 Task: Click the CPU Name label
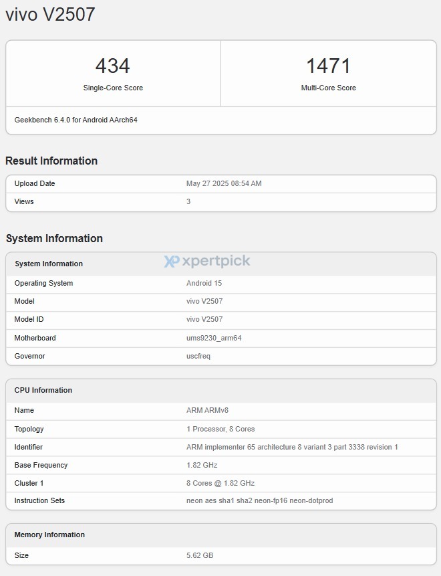pos(24,410)
